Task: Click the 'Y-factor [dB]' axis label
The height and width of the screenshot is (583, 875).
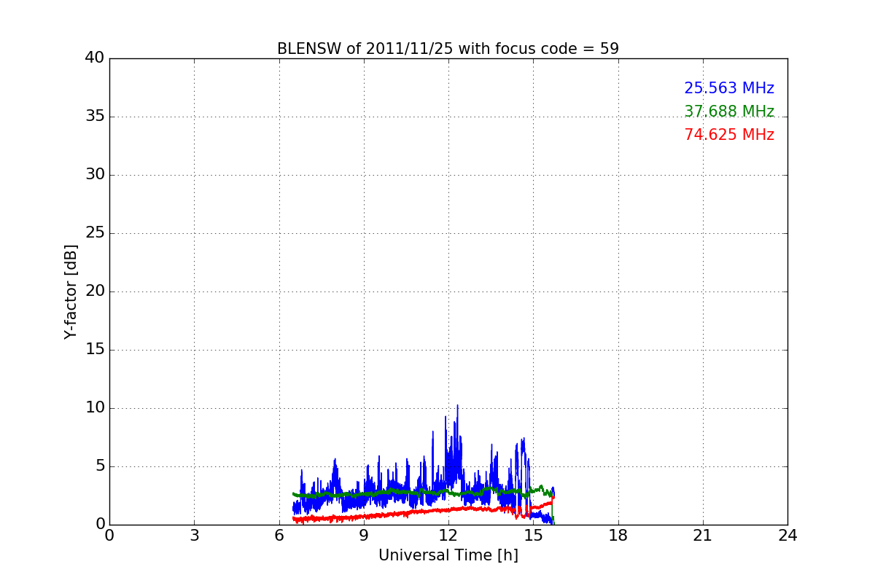Action: click(x=71, y=291)
